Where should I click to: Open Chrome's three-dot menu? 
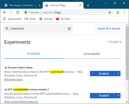point(124,12)
